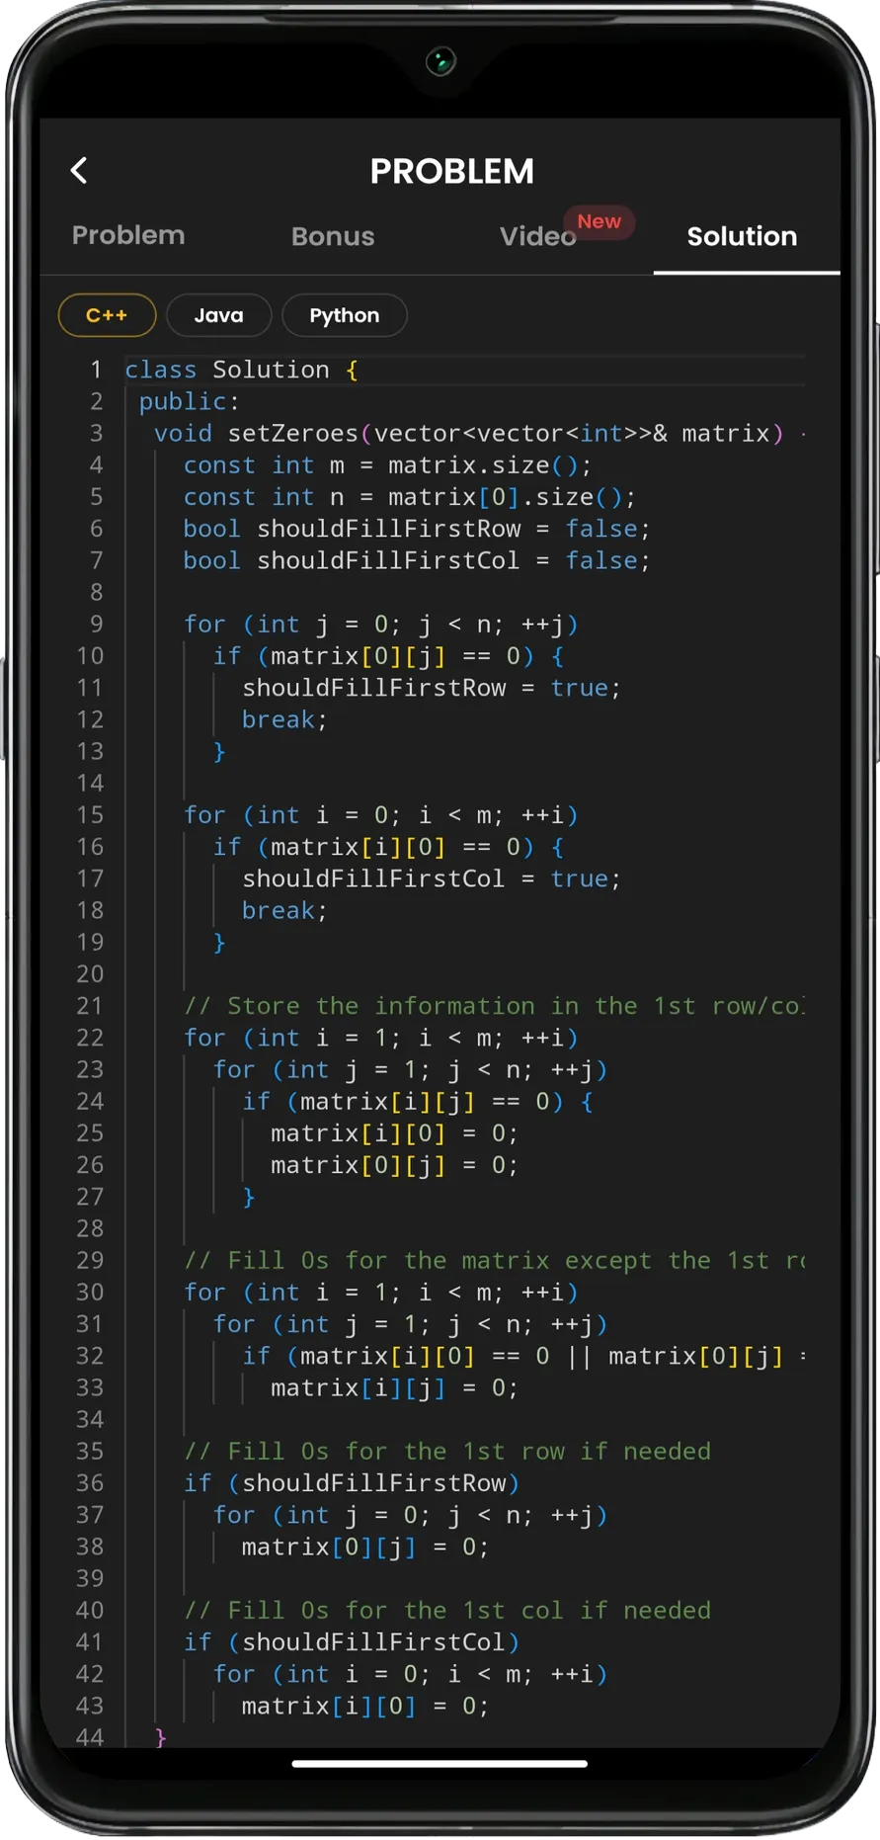Click line 'if (matrix[i][0] == 0) {'

tap(388, 846)
